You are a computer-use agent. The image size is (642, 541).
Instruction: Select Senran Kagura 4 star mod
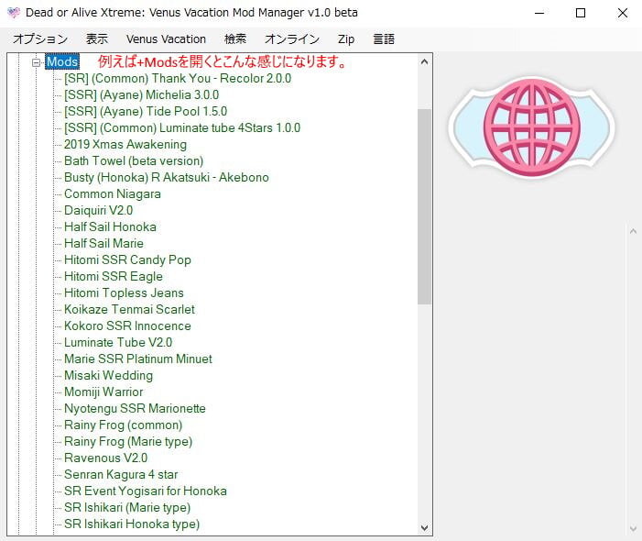[121, 474]
